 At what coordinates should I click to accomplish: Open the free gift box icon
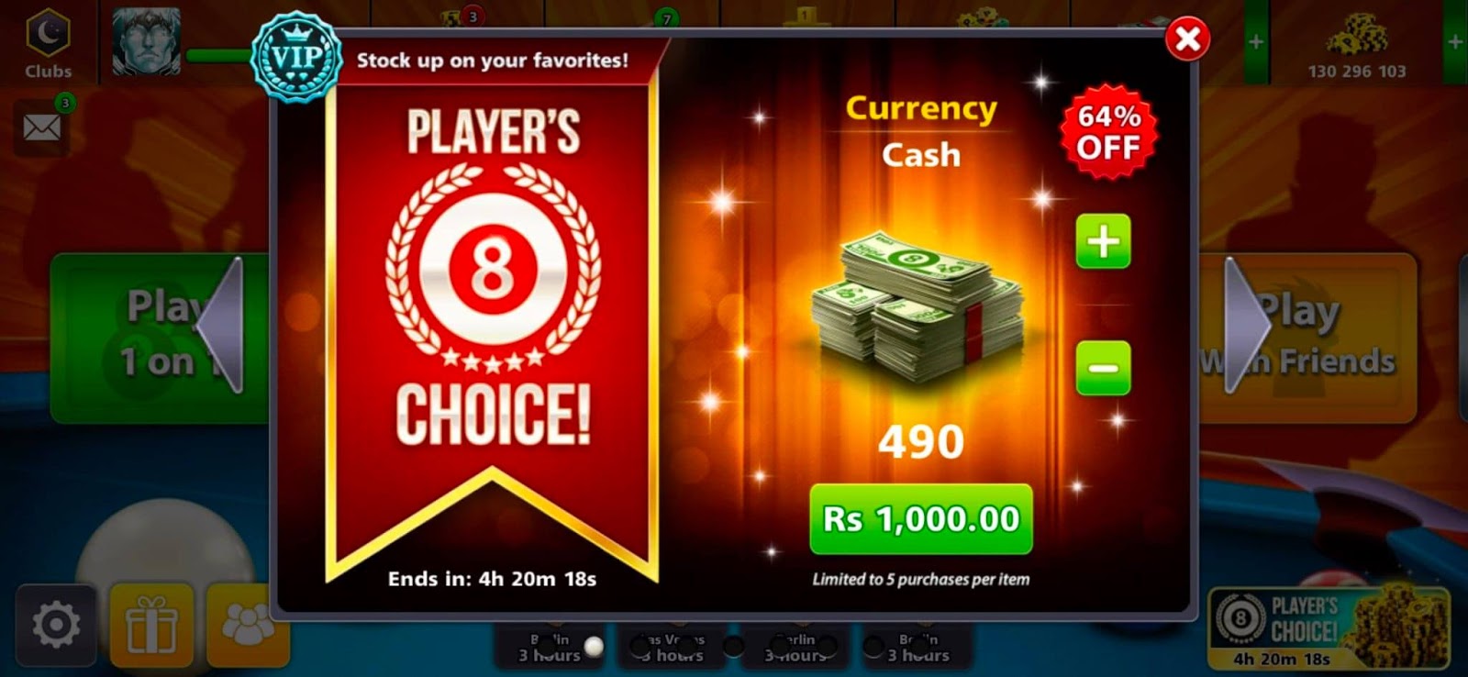click(x=151, y=626)
